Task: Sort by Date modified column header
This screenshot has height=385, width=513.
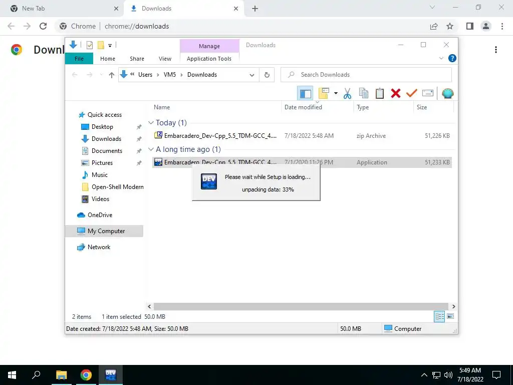Action: (x=317, y=107)
